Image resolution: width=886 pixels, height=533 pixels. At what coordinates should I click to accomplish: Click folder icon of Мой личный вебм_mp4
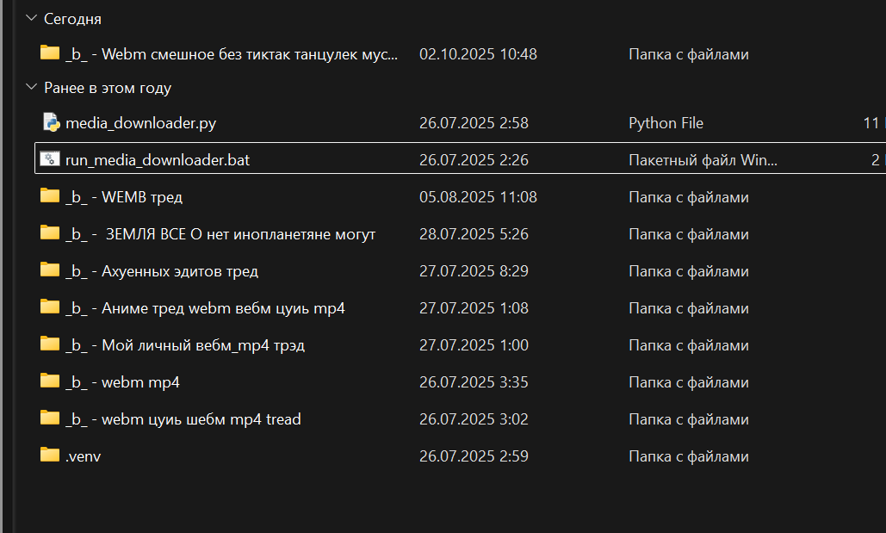pyautogui.click(x=50, y=344)
